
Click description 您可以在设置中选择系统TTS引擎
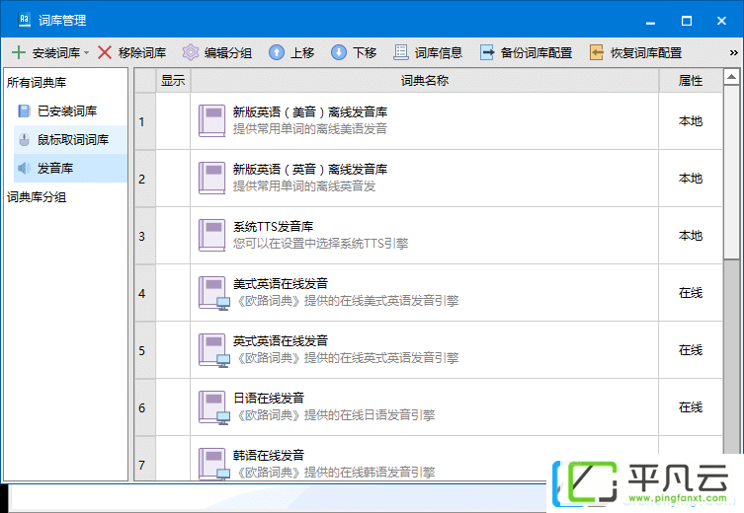(x=320, y=244)
